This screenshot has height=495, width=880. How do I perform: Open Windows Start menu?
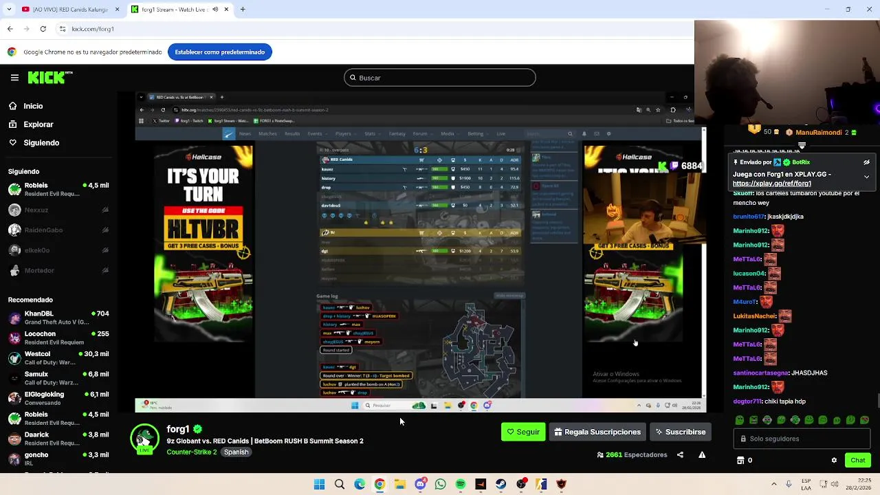pos(319,485)
